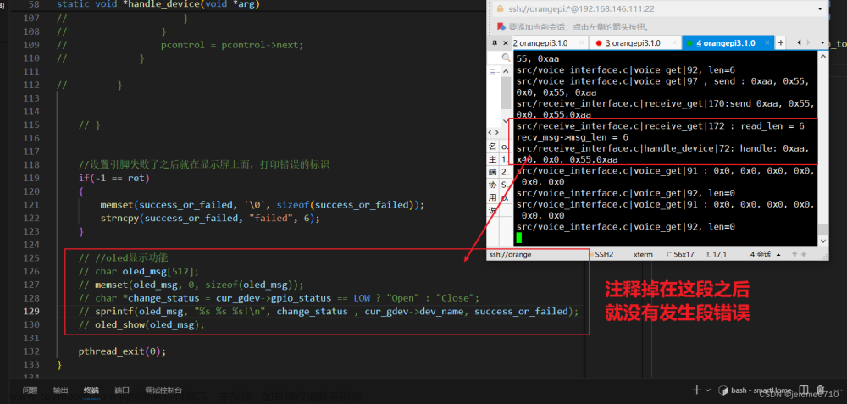Click the session panel scrollbar up arrow
Viewport: 847px width, 404px height.
click(x=506, y=72)
